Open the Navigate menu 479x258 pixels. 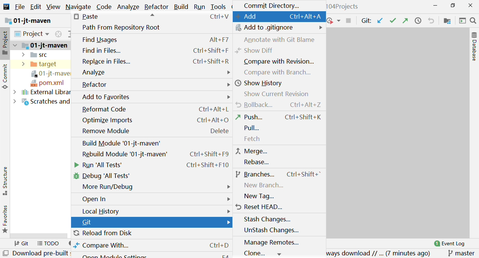78,7
